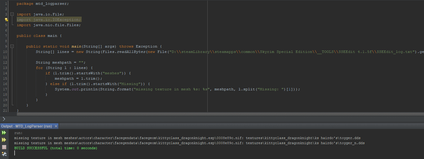Click line number 17 in the gutter

pyautogui.click(x=5, y=89)
